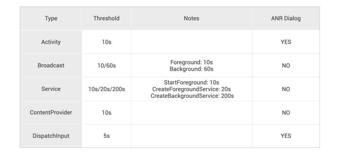The width and height of the screenshot is (339, 157).
Task: Click the 5s threshold cell
Action: 106,136
